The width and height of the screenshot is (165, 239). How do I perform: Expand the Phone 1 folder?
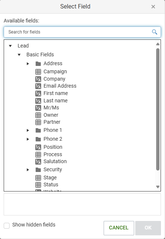click(28, 130)
